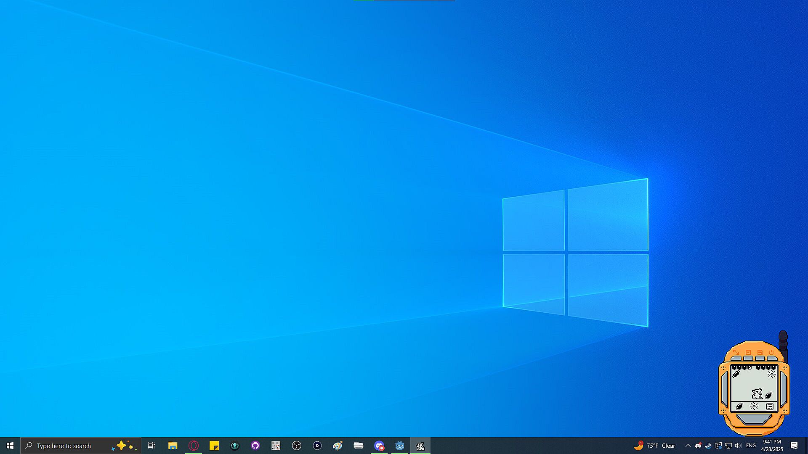The width and height of the screenshot is (808, 454).
Task: Switch input language via ENG indicator
Action: click(x=751, y=446)
